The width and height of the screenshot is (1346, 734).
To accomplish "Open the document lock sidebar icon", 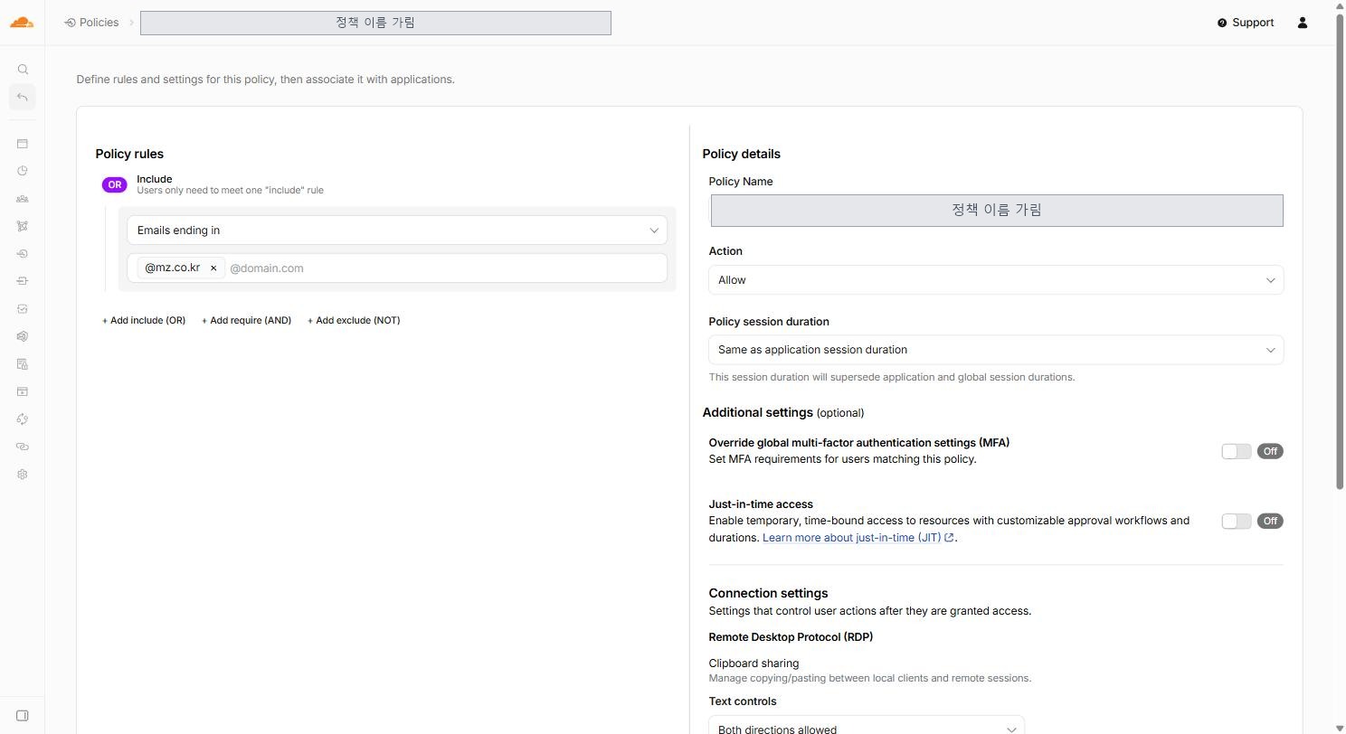I will click(x=23, y=364).
